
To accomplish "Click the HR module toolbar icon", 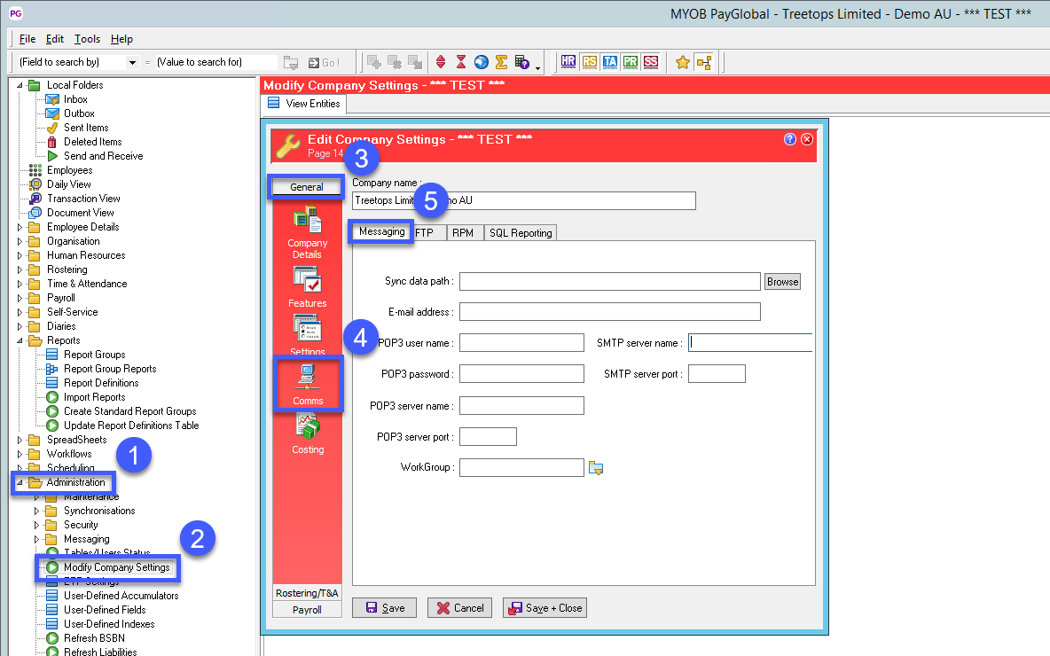I will coord(568,62).
